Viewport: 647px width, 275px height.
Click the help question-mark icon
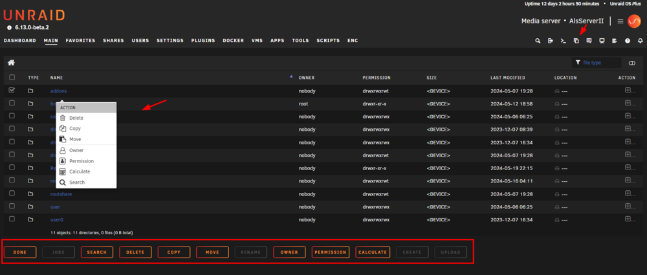pos(628,41)
